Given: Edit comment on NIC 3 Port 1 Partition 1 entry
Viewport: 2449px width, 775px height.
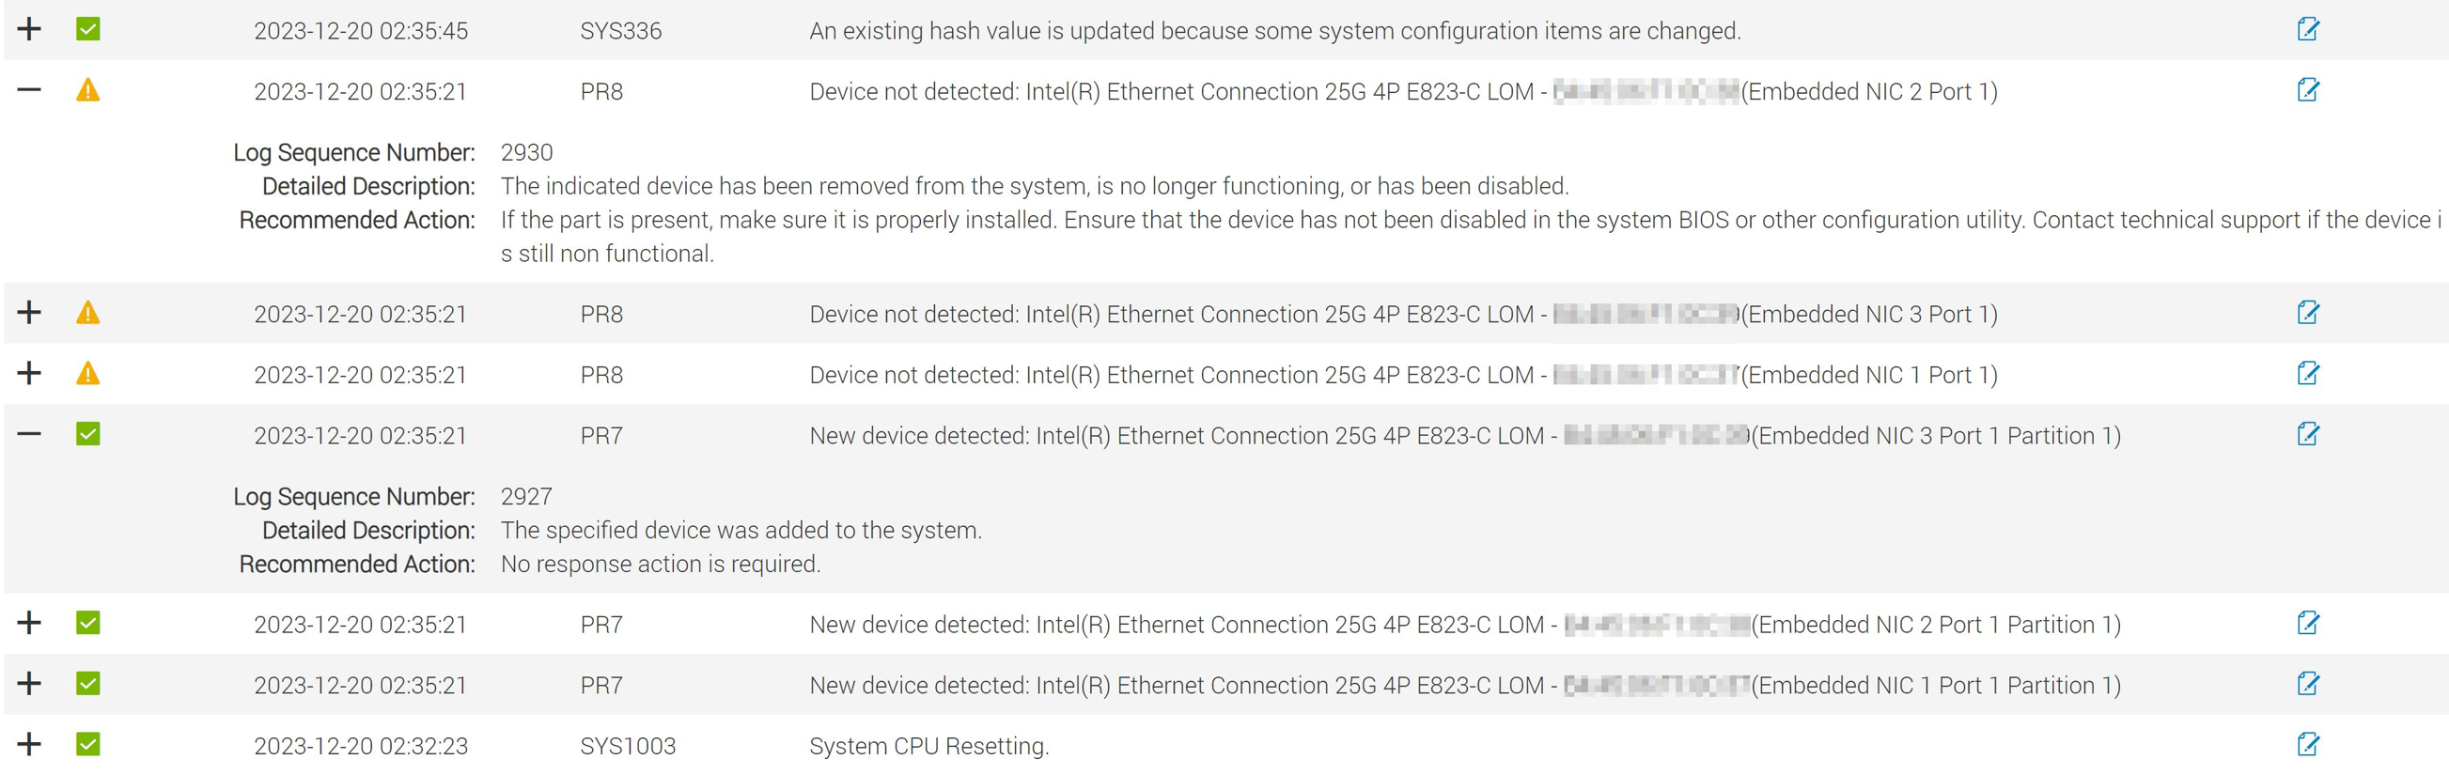Looking at the screenshot, I should tap(2307, 434).
